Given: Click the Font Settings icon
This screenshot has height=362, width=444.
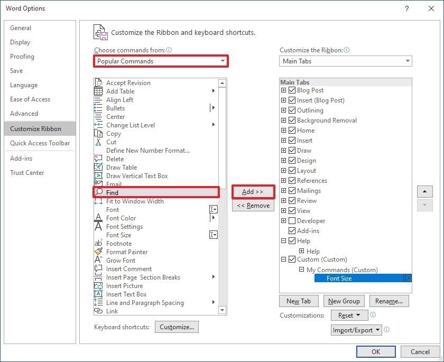Looking at the screenshot, I should (x=98, y=226).
